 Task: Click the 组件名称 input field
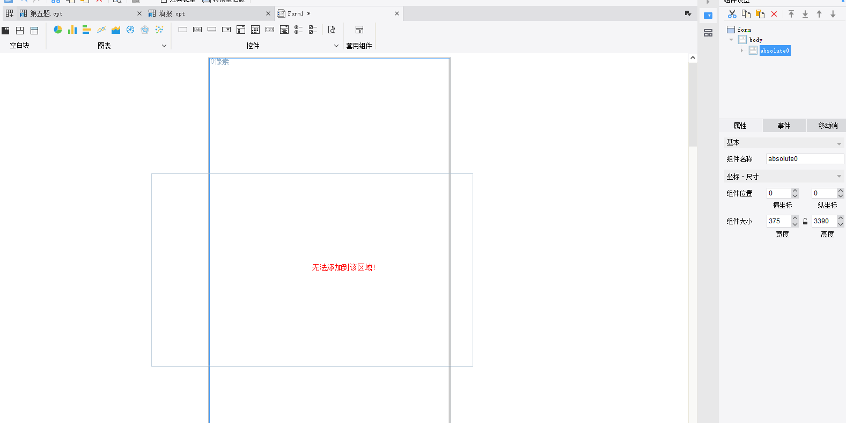pyautogui.click(x=804, y=159)
